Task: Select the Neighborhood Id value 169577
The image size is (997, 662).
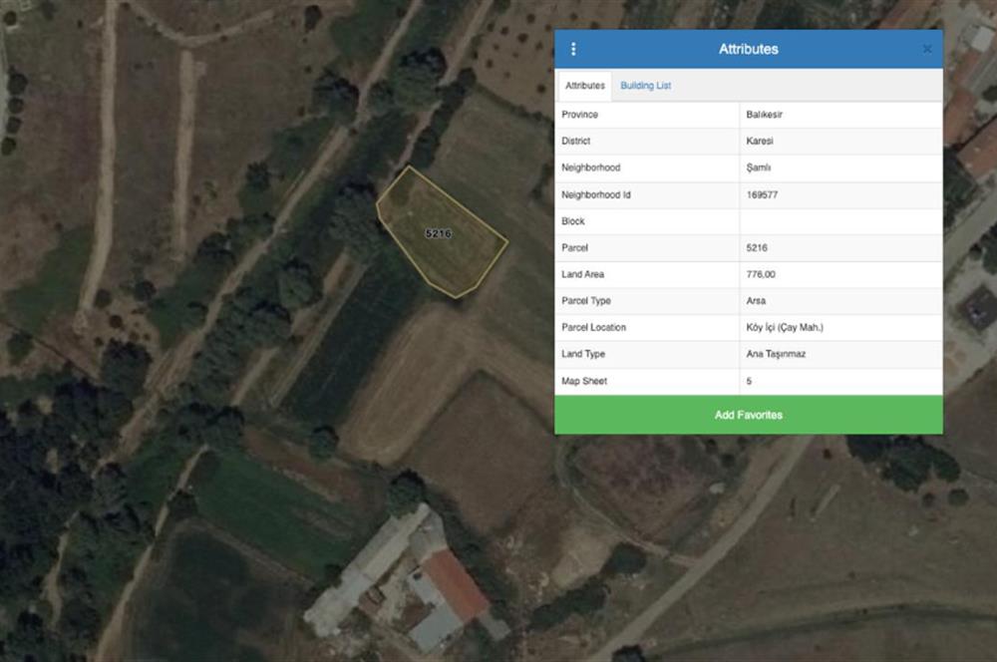Action: click(x=763, y=194)
